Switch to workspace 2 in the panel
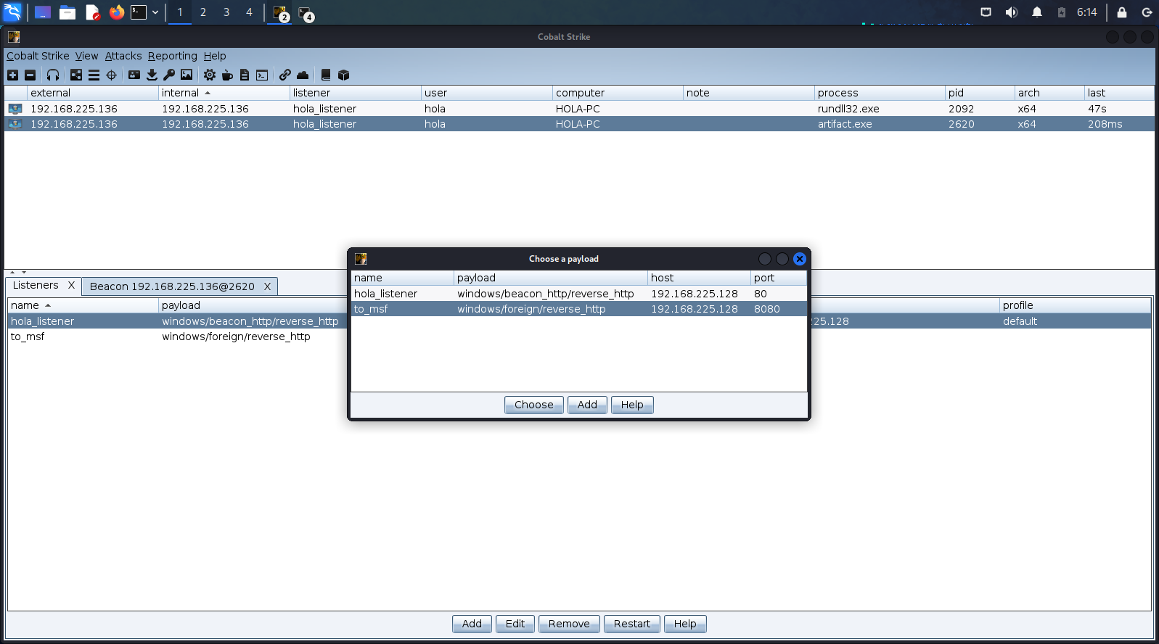 point(203,12)
